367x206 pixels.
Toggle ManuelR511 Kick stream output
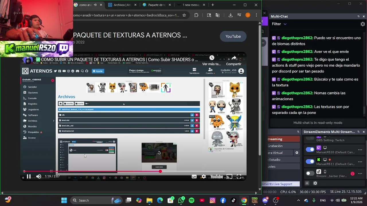click(310, 161)
